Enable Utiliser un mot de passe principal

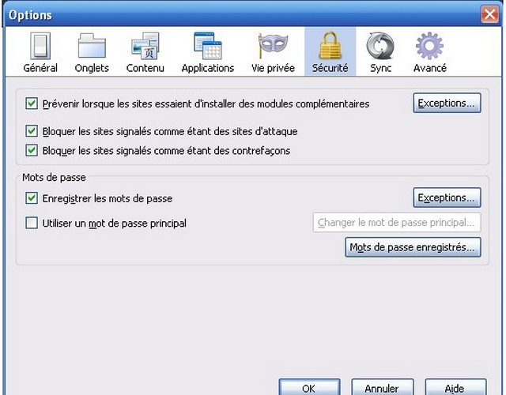coord(32,223)
